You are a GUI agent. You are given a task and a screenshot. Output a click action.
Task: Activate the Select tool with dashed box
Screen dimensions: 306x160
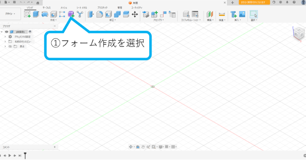coord(253,14)
